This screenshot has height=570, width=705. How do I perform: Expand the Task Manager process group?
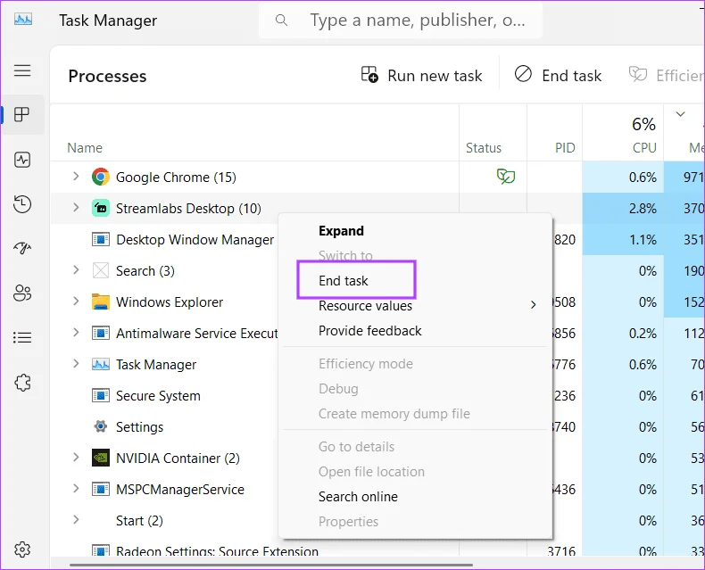click(x=76, y=363)
